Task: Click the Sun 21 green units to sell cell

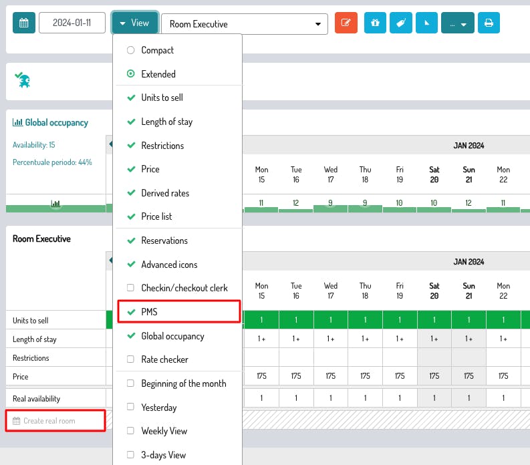Action: 469,319
